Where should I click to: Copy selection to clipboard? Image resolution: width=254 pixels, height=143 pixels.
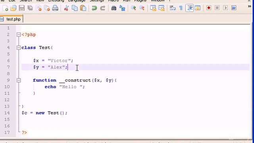click(x=75, y=8)
